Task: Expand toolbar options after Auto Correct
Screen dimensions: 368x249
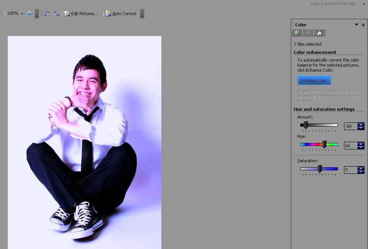Action: (142, 14)
